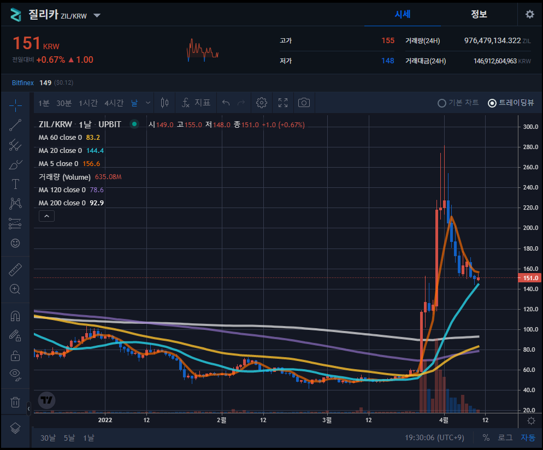Click the MA 60 close indicator legend
The width and height of the screenshot is (543, 450).
[69, 138]
